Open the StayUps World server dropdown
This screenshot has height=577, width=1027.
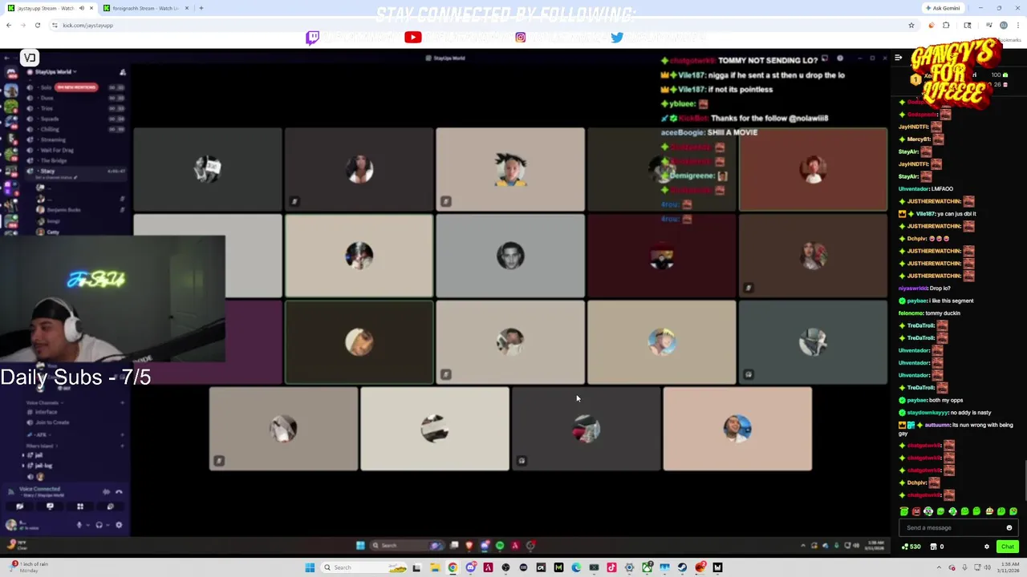pos(56,72)
